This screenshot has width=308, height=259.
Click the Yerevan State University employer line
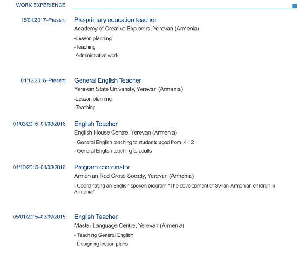128,89
